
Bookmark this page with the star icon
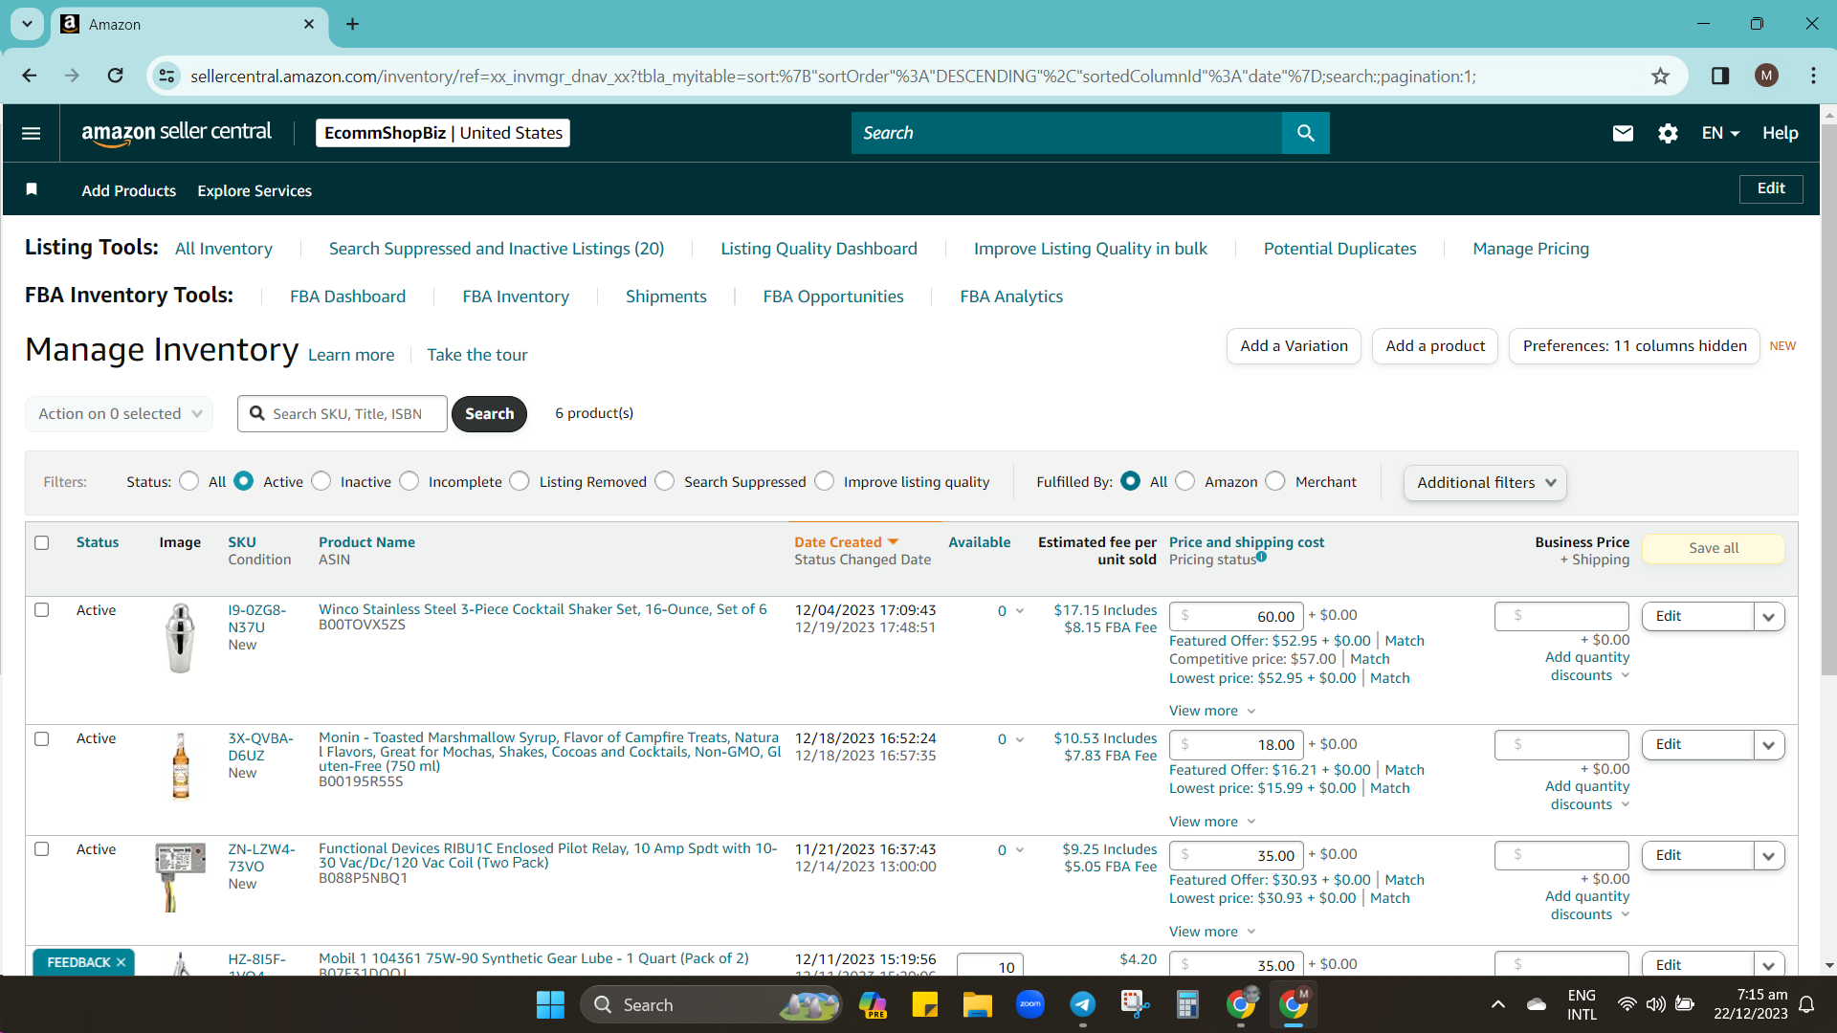pyautogui.click(x=1660, y=77)
